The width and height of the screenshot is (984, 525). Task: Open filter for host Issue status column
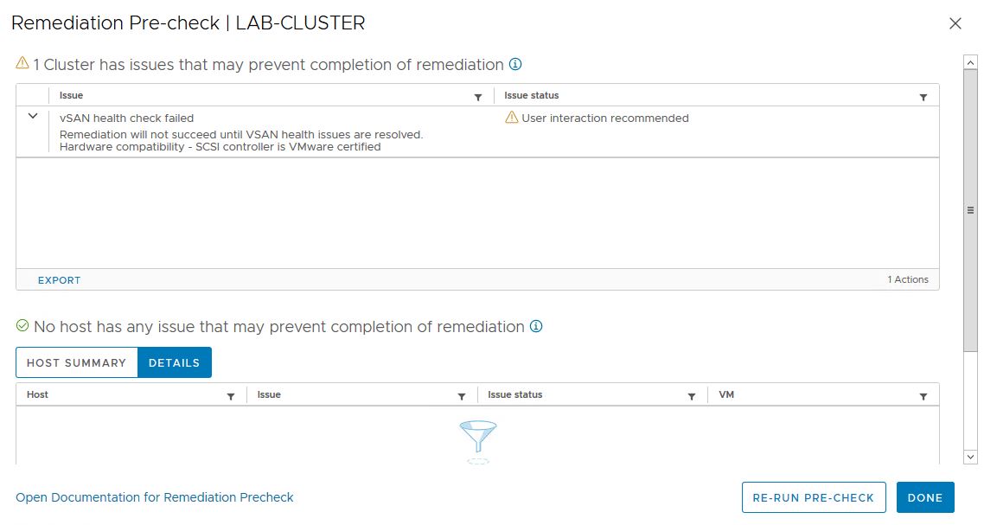pyautogui.click(x=692, y=396)
